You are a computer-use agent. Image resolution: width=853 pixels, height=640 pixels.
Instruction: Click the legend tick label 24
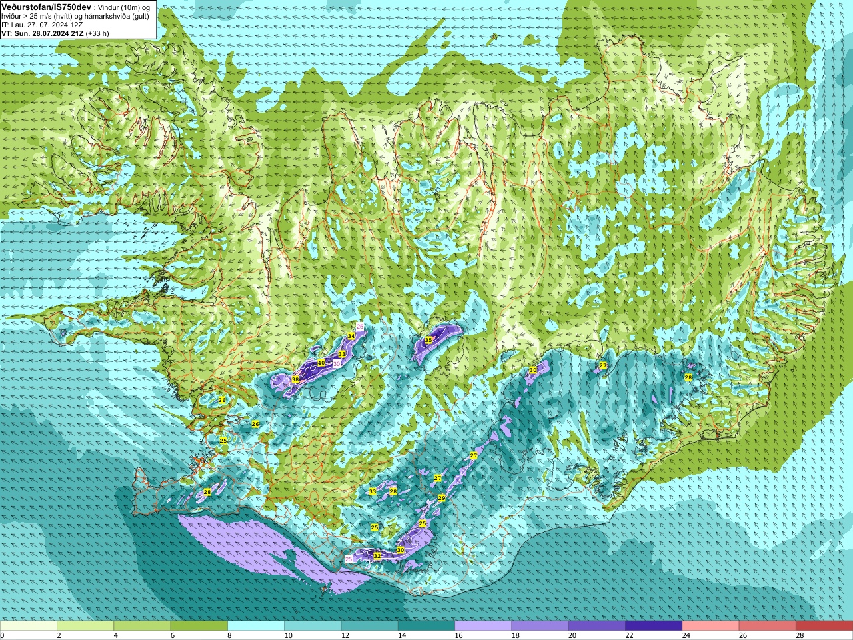point(686,635)
